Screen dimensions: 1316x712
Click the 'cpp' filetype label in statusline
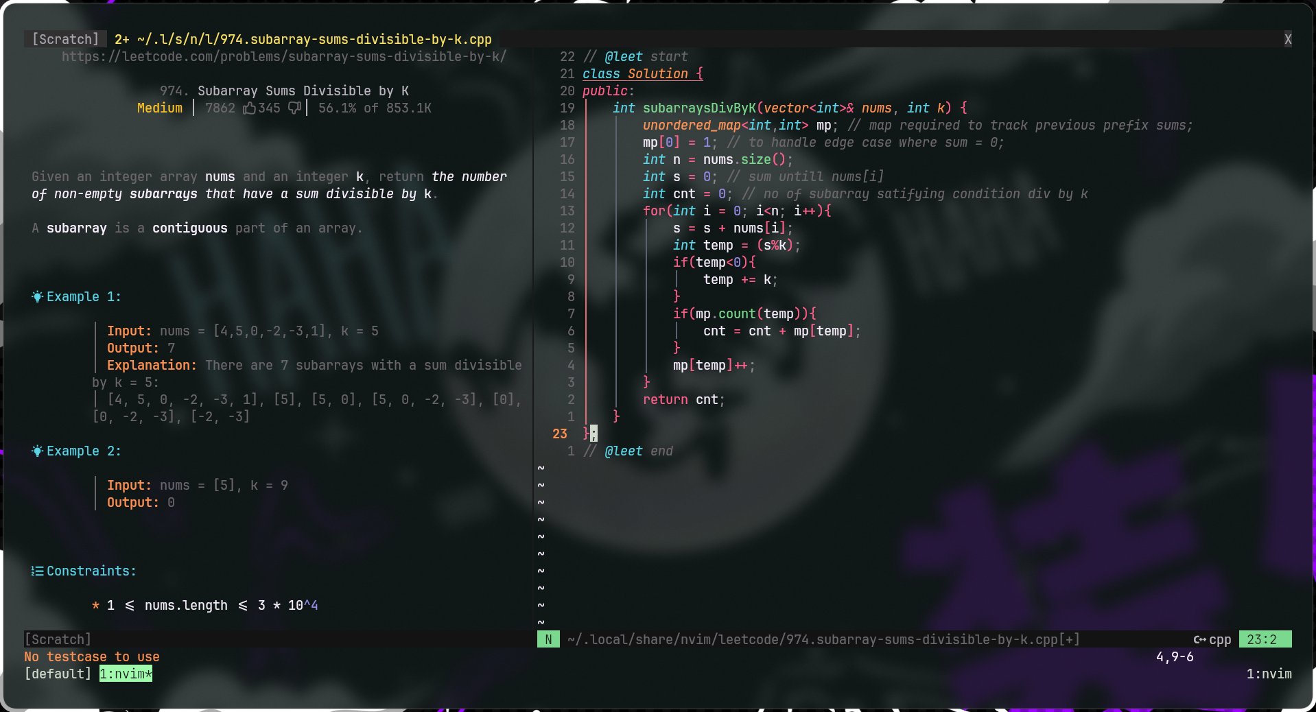tap(1220, 640)
